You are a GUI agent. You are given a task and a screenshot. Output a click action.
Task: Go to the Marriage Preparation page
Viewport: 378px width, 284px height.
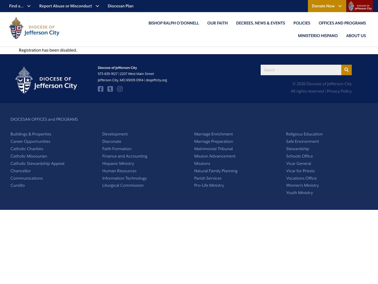pos(213,141)
